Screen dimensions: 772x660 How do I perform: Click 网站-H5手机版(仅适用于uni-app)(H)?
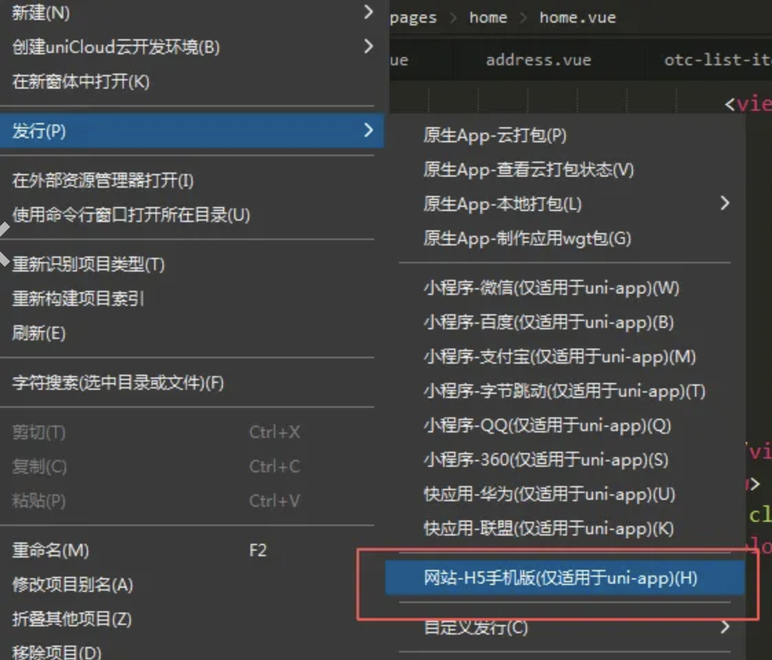pyautogui.click(x=565, y=578)
